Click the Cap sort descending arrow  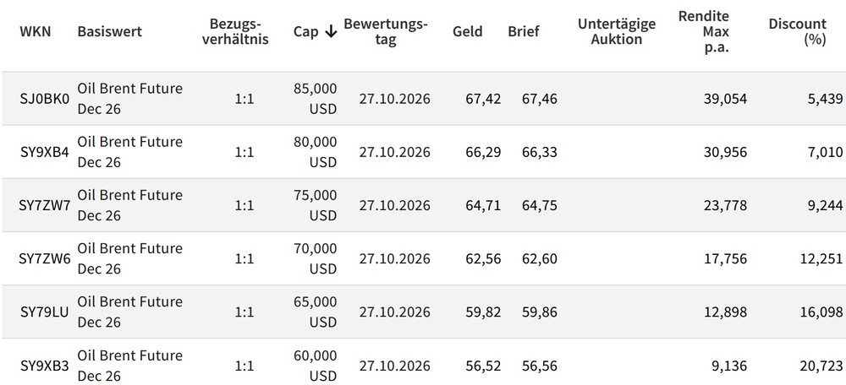[331, 32]
